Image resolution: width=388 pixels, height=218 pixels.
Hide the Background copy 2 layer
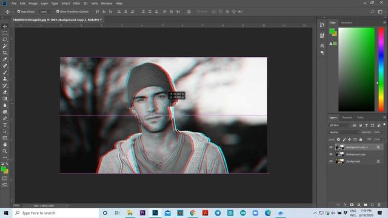331,147
